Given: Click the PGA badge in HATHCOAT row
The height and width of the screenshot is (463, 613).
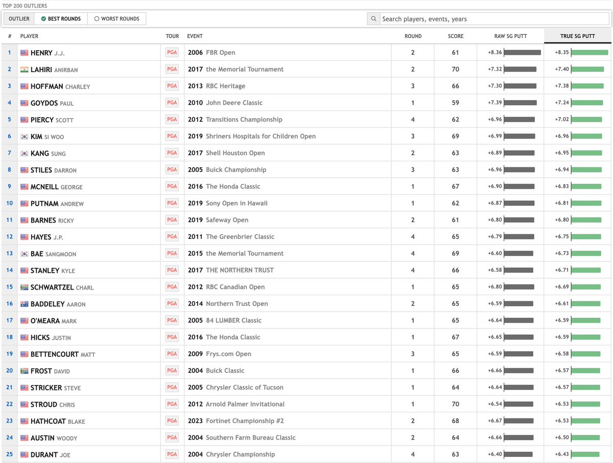Looking at the screenshot, I should [x=172, y=421].
